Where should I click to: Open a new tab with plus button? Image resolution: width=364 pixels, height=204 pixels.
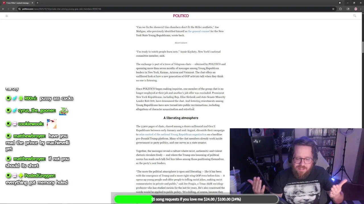[x=37, y=3]
